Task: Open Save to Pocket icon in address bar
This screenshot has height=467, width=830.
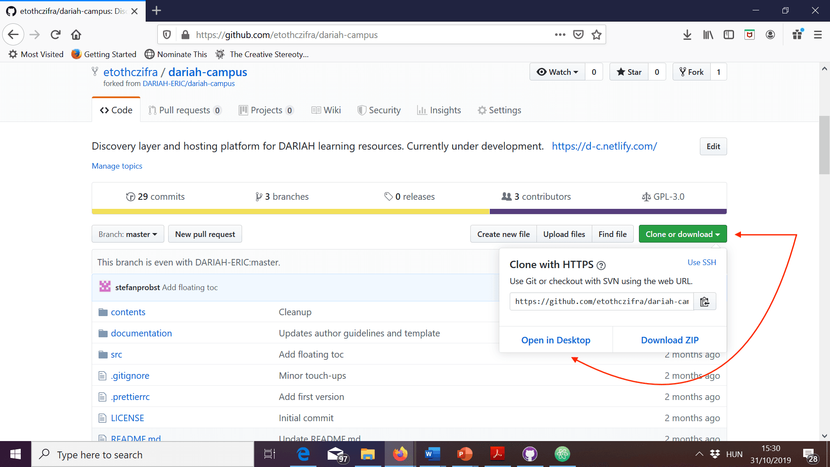Action: click(x=578, y=35)
